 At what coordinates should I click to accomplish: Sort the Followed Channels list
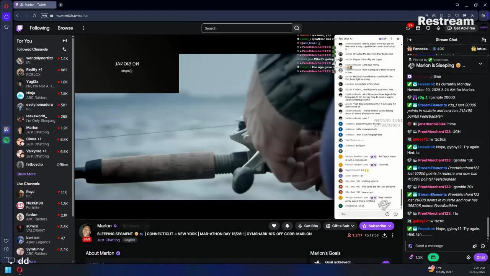click(64, 49)
